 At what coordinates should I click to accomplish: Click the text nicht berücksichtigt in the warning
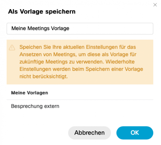tap(44, 77)
